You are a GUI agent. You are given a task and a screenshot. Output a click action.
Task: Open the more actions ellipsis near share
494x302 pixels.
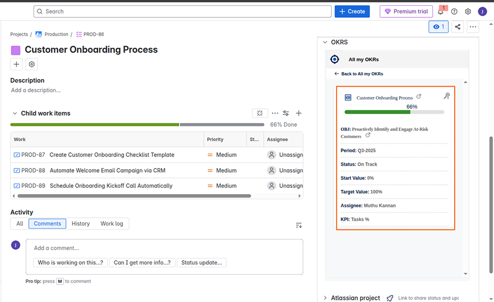pos(473,27)
